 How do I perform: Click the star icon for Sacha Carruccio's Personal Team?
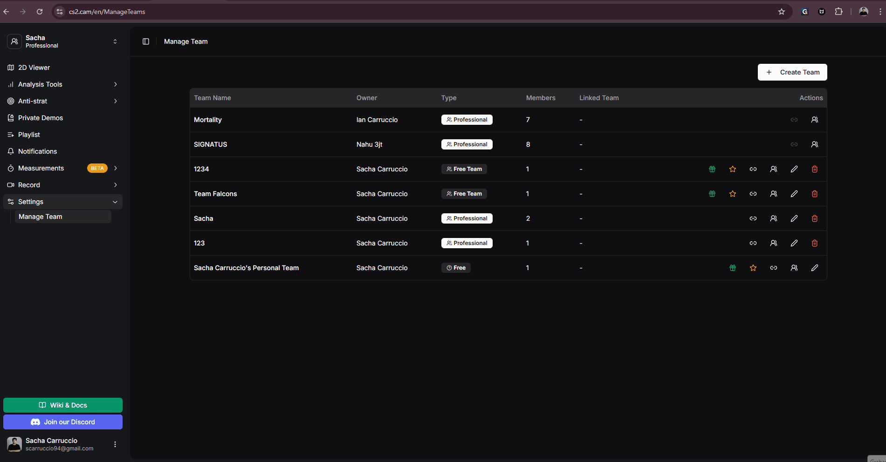(753, 268)
